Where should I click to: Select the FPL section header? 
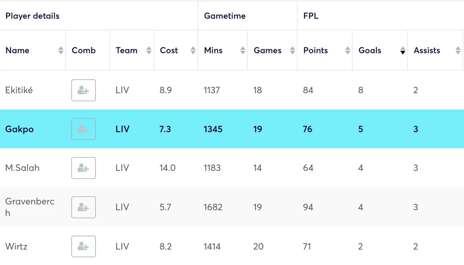(309, 16)
